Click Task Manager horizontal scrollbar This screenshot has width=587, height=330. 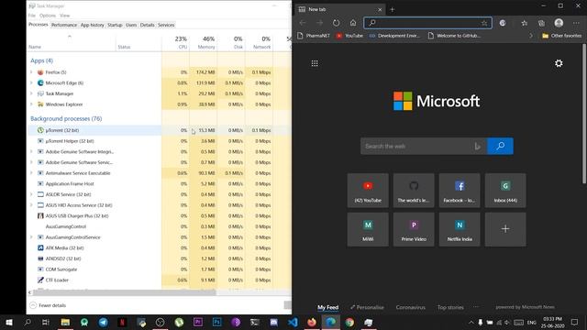point(124,292)
